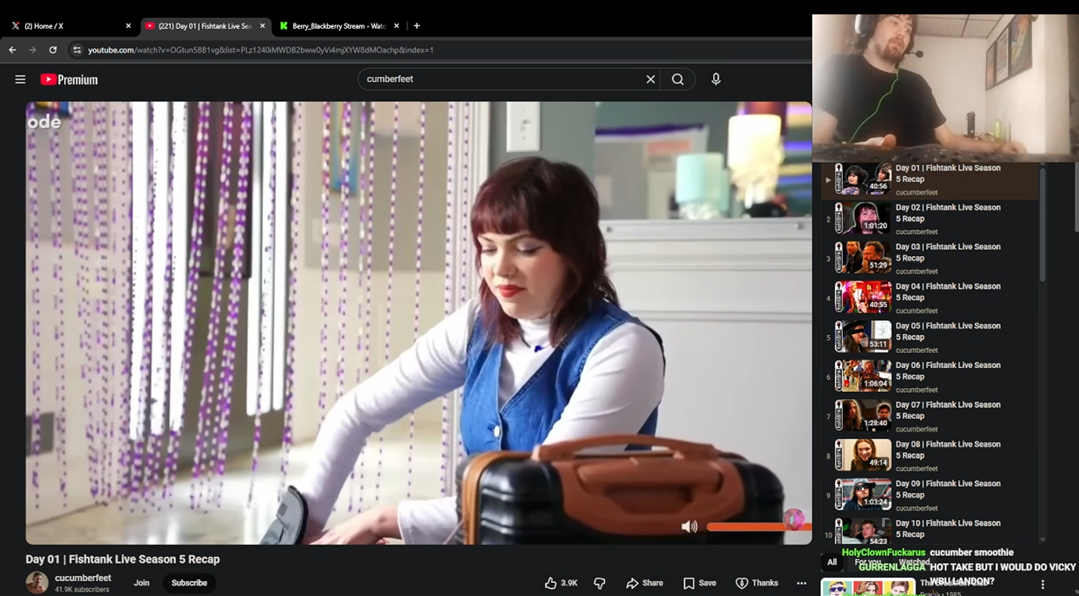The image size is (1079, 596).
Task: Open Day 10 recap video thumbnail
Action: point(863,531)
